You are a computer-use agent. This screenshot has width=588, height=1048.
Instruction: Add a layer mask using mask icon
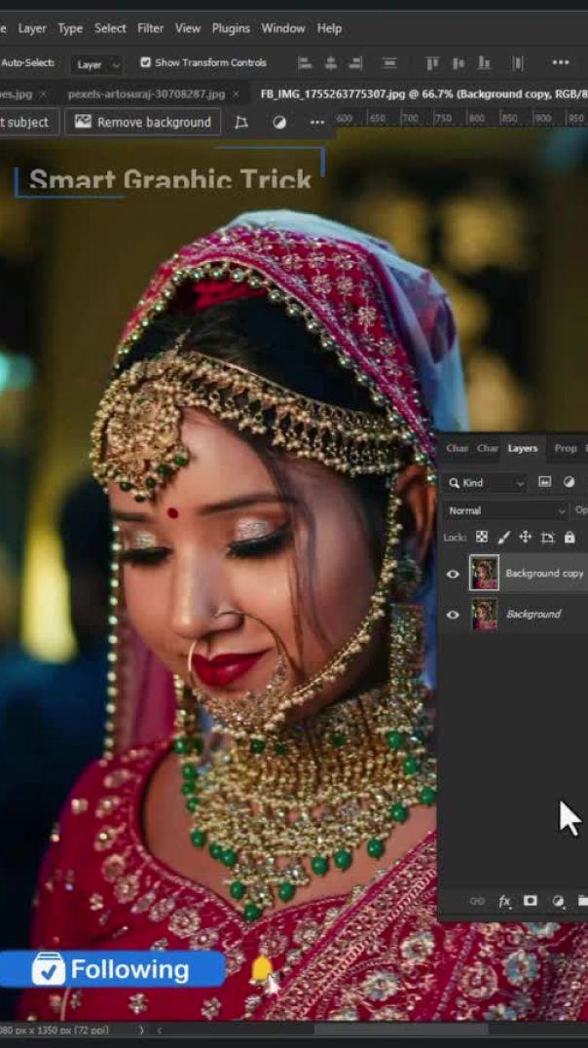click(531, 901)
